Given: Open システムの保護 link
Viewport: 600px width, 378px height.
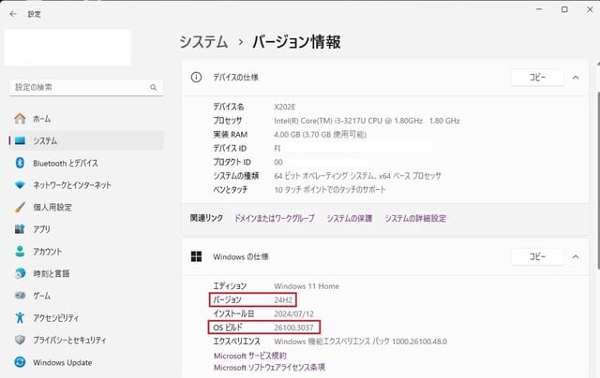Looking at the screenshot, I should (350, 218).
